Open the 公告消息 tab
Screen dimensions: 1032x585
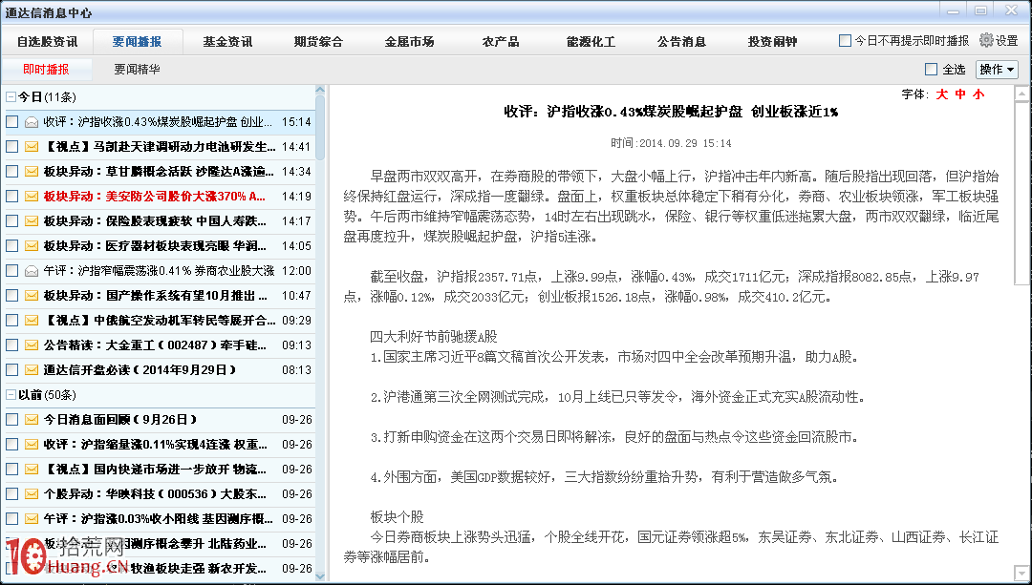682,41
